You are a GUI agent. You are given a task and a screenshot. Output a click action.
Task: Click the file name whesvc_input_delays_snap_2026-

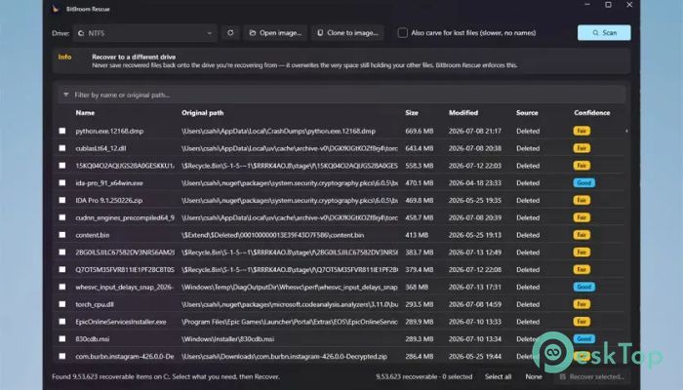point(125,287)
